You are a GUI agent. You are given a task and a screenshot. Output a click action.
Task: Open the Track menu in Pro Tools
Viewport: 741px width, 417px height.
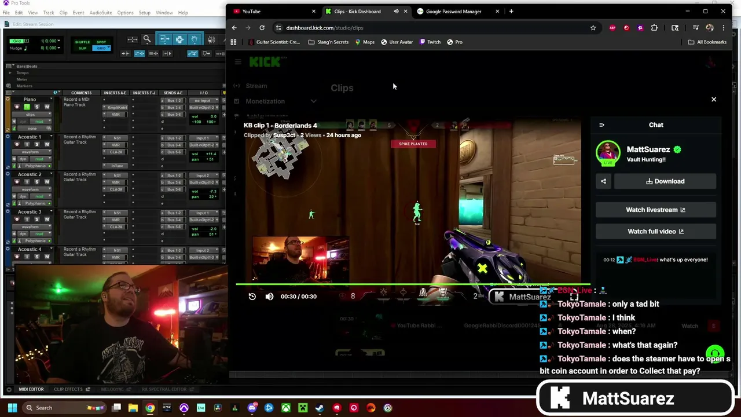click(x=49, y=13)
